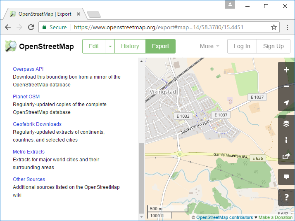The image size is (295, 221).
Task: Enable Query features question mark icon
Action: click(286, 198)
